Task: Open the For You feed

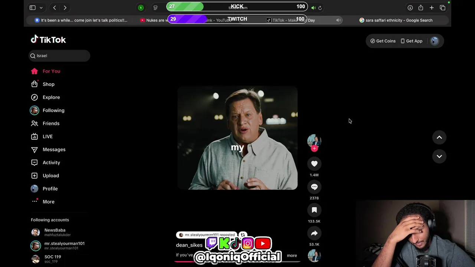Action: tap(51, 71)
